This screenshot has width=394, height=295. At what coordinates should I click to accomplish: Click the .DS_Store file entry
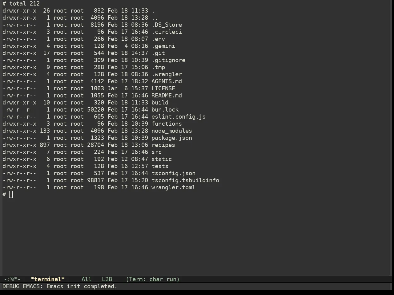point(167,25)
